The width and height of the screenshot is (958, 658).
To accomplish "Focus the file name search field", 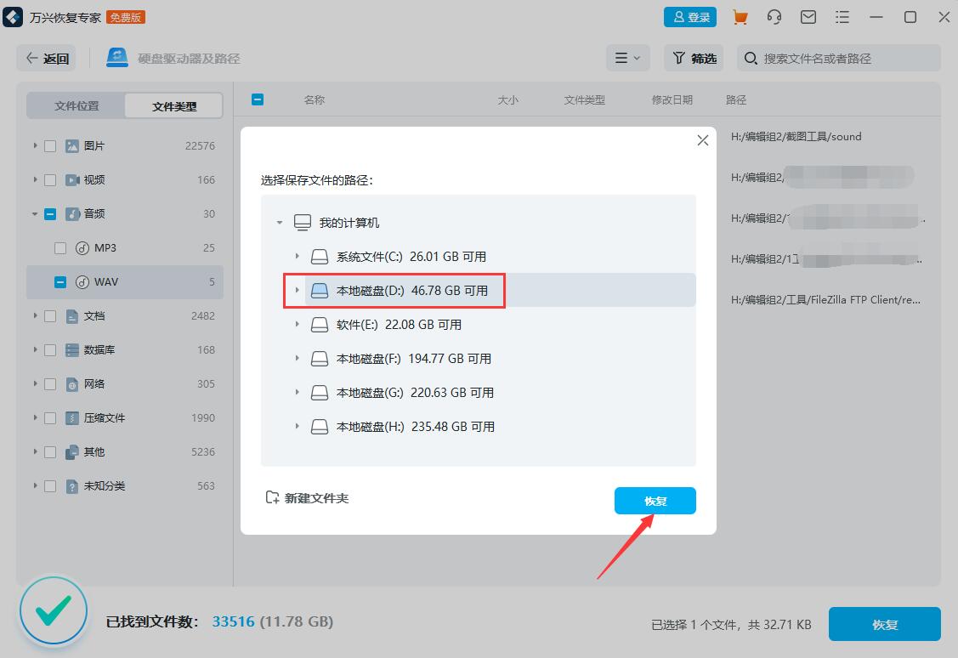I will 839,58.
